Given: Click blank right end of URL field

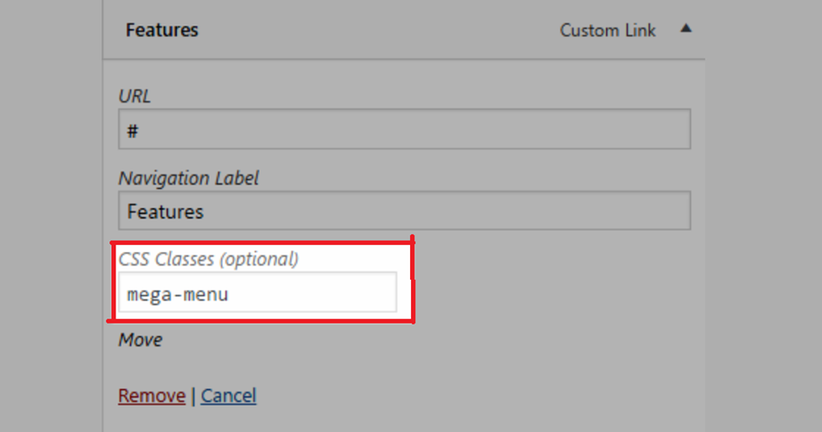Looking at the screenshot, I should click(647, 129).
